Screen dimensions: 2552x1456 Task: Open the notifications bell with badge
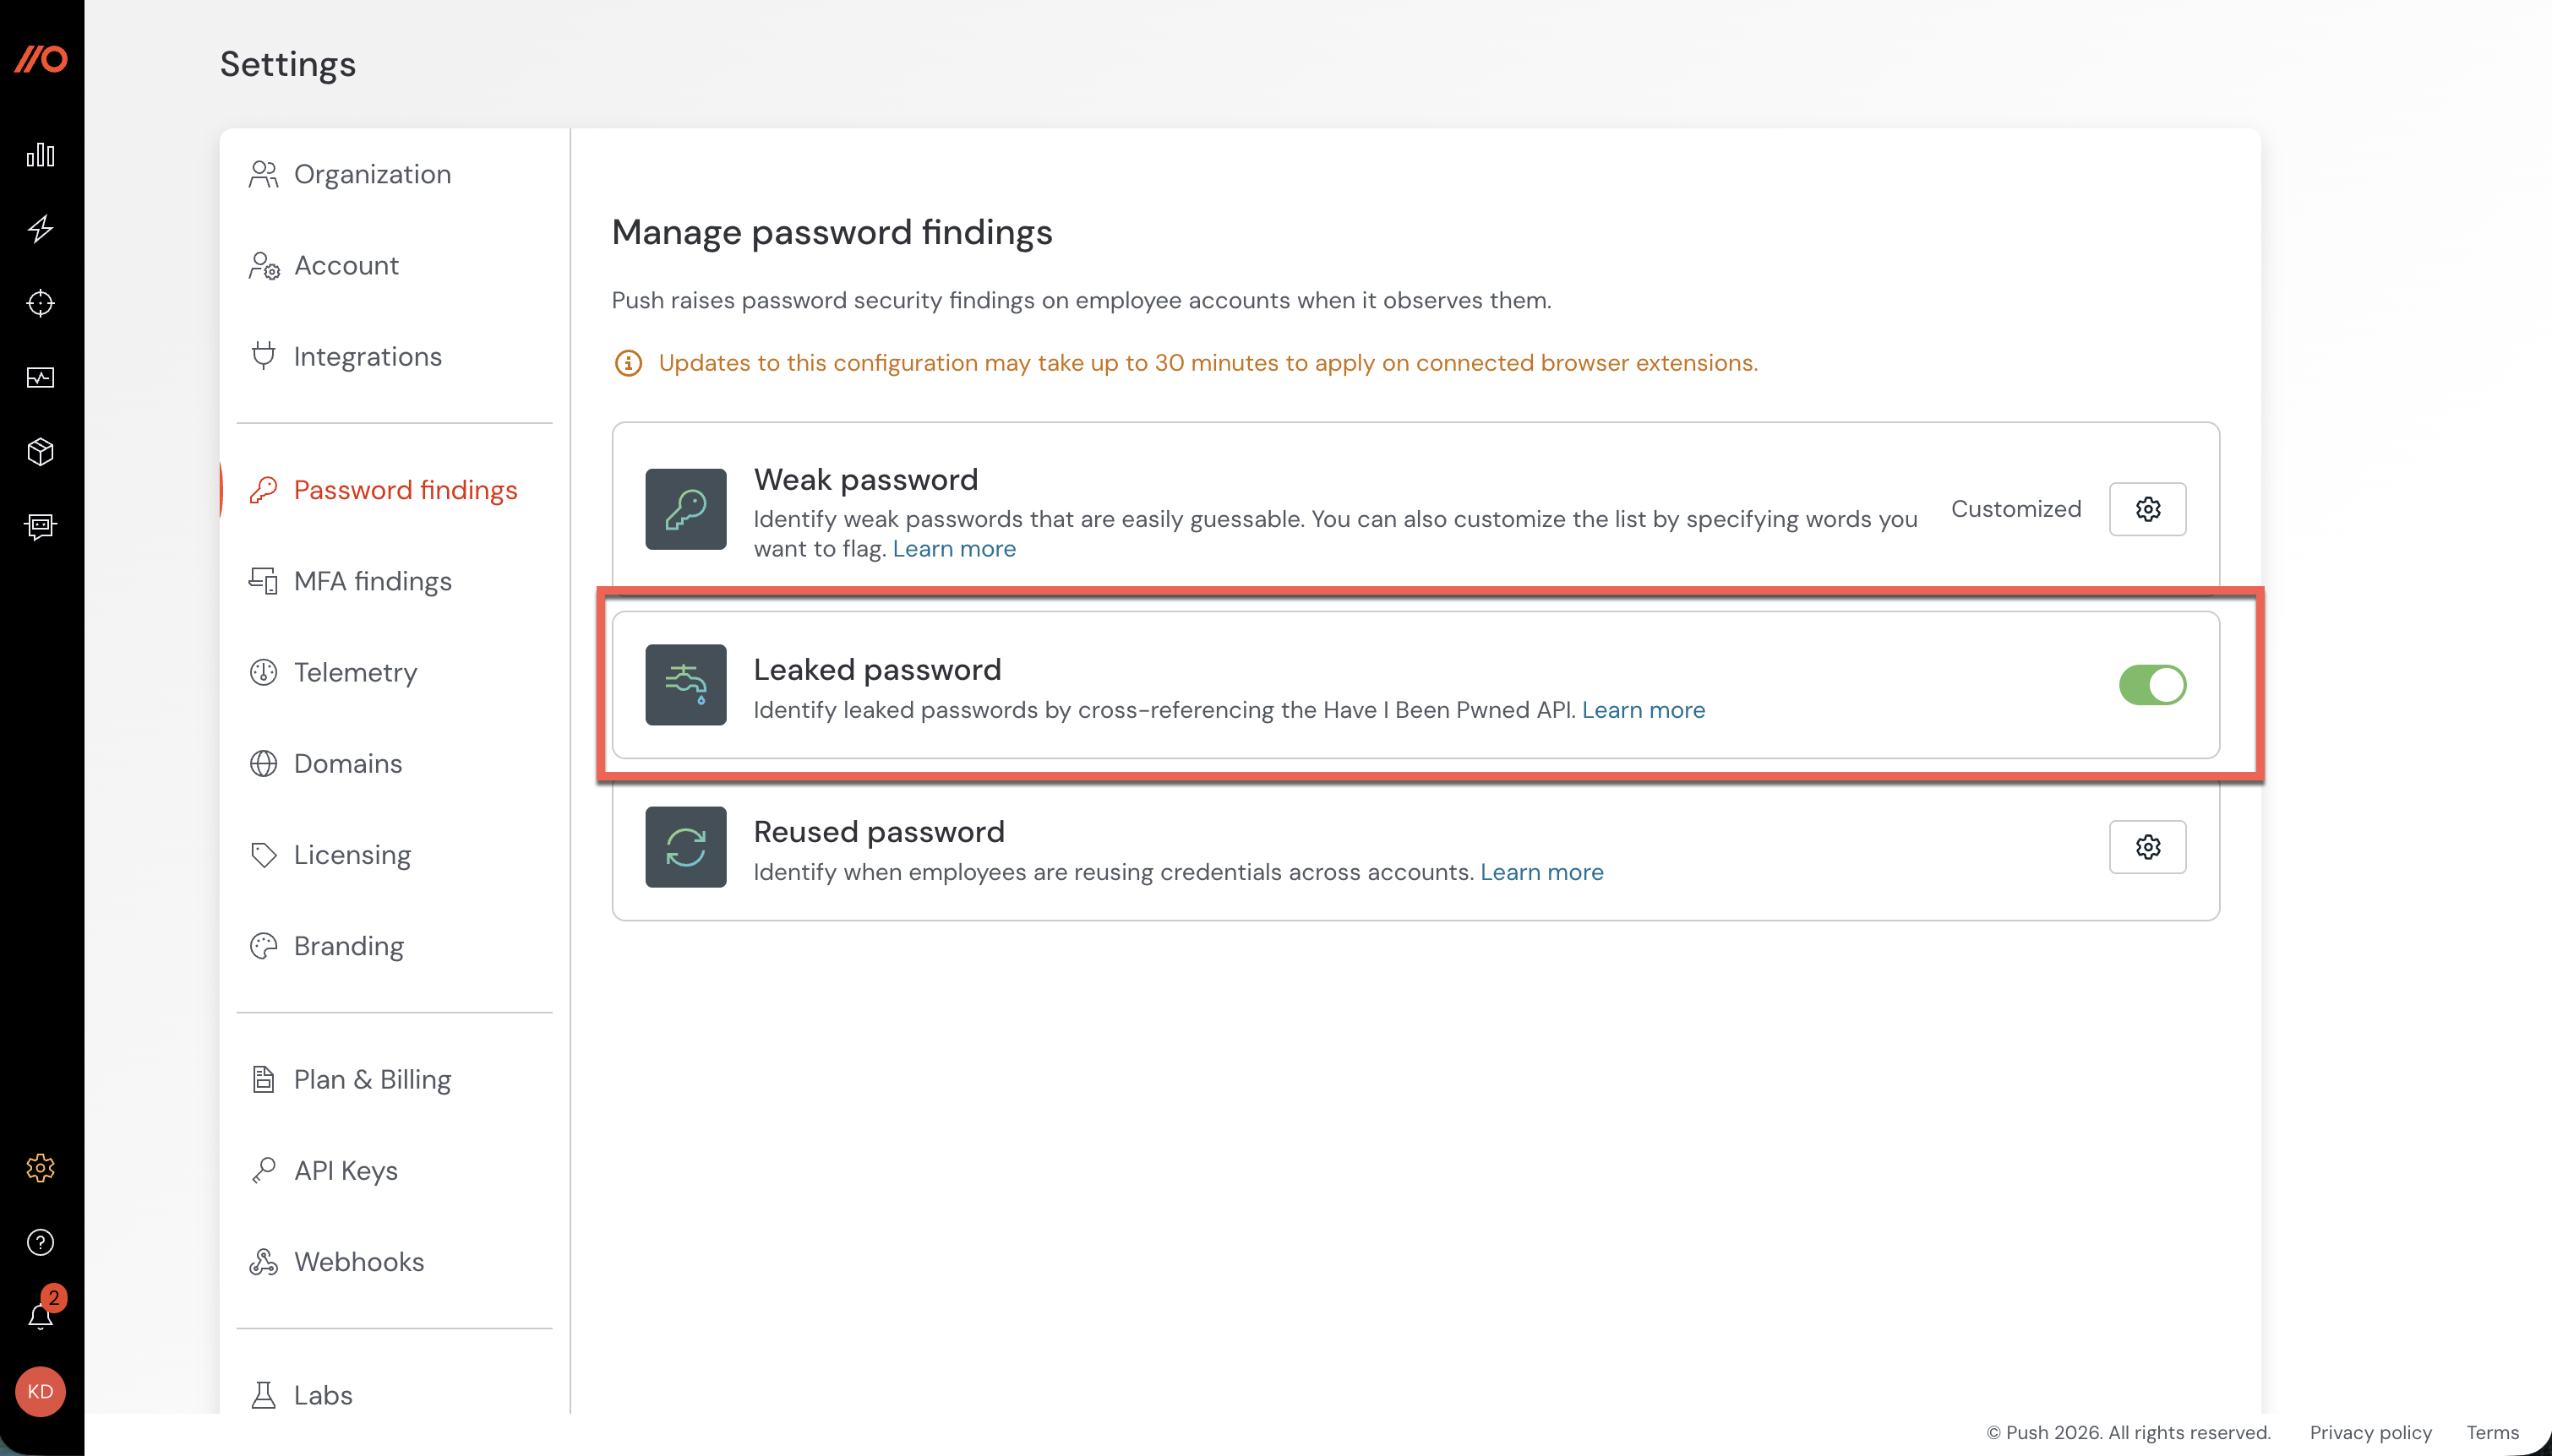(41, 1313)
